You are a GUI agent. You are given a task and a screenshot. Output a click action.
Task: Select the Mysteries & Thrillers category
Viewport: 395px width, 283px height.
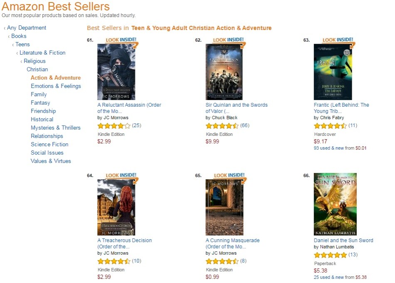55,128
